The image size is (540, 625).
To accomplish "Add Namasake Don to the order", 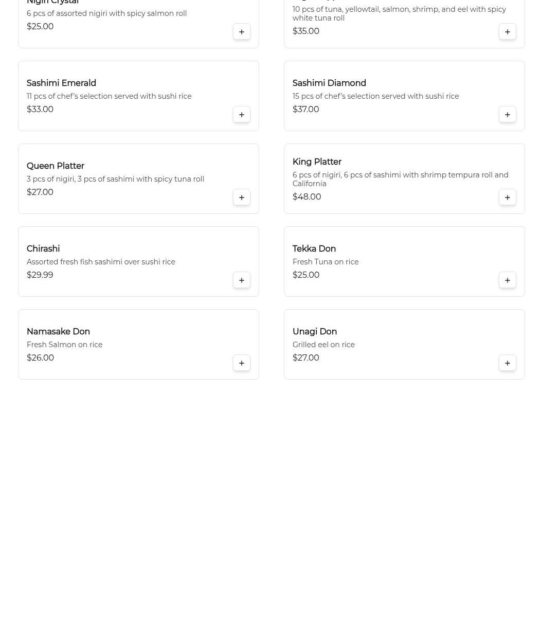I will (x=242, y=363).
